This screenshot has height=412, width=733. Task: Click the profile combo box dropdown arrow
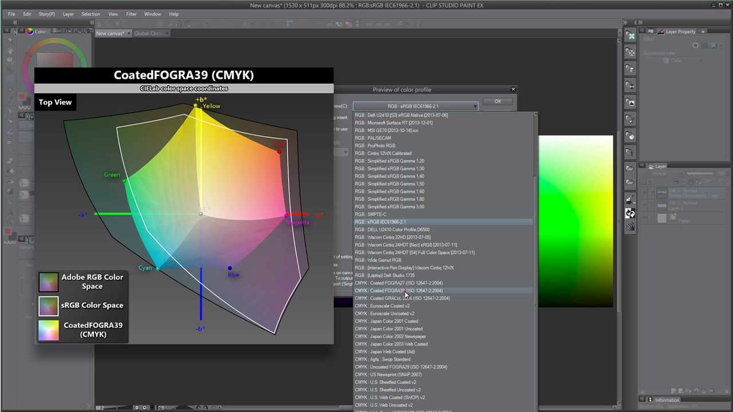475,106
